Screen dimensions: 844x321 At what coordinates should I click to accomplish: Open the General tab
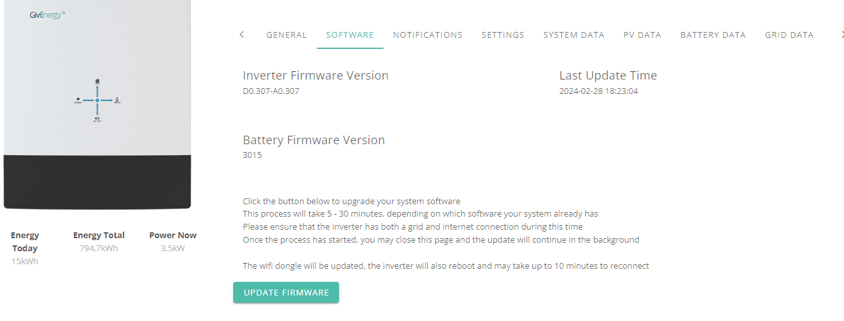coord(286,35)
